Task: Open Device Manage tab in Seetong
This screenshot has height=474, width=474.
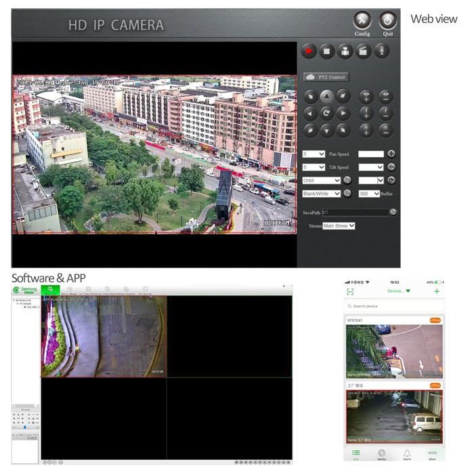Action: 69,290
